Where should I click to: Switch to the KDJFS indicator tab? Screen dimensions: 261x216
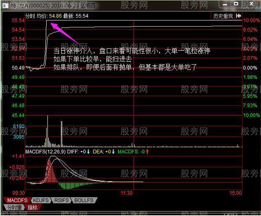pos(41,200)
